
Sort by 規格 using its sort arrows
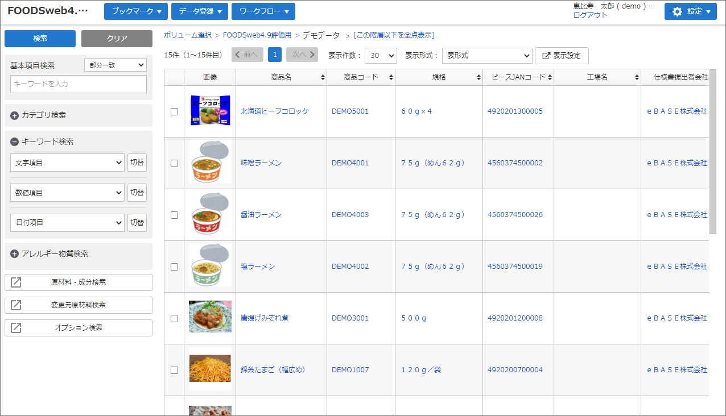(x=479, y=77)
